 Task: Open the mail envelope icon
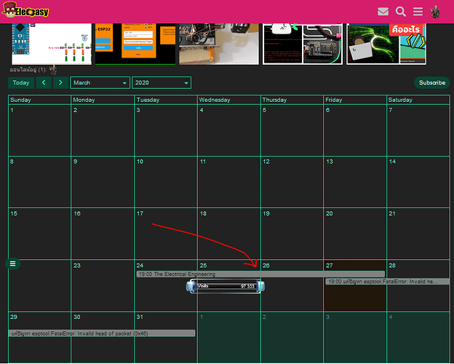coord(383,12)
